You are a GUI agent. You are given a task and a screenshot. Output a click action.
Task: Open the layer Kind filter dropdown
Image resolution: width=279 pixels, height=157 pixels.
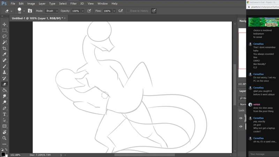tap(242, 98)
